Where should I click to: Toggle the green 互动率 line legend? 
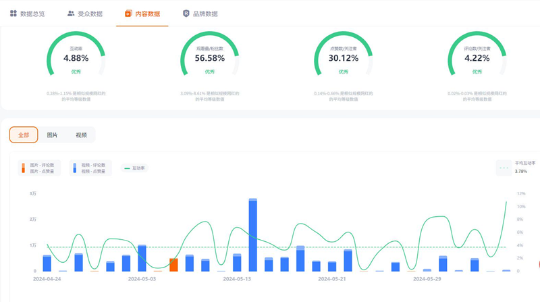pos(135,168)
